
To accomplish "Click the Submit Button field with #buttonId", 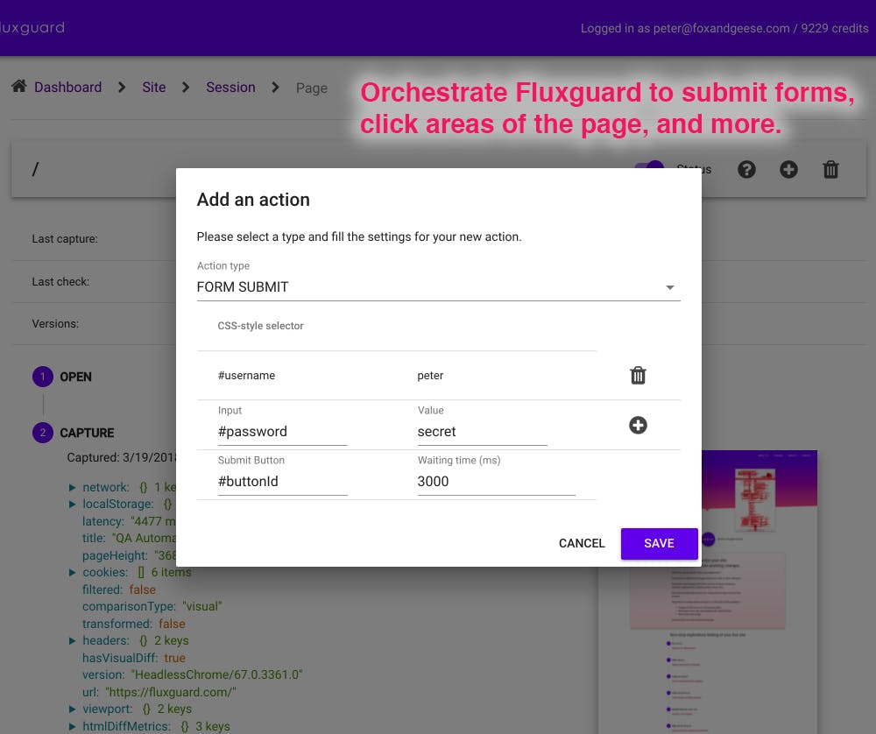I will click(x=283, y=482).
